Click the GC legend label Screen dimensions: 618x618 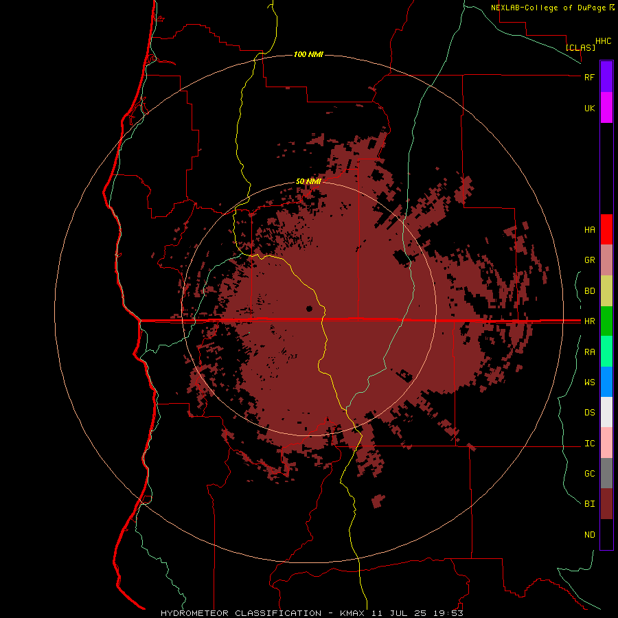[x=589, y=473]
